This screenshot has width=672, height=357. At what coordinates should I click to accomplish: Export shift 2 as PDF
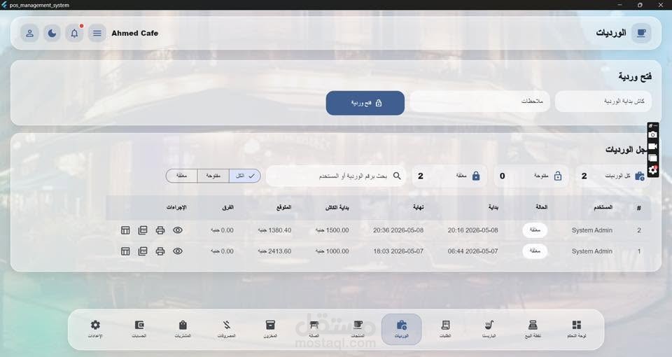[x=143, y=230]
